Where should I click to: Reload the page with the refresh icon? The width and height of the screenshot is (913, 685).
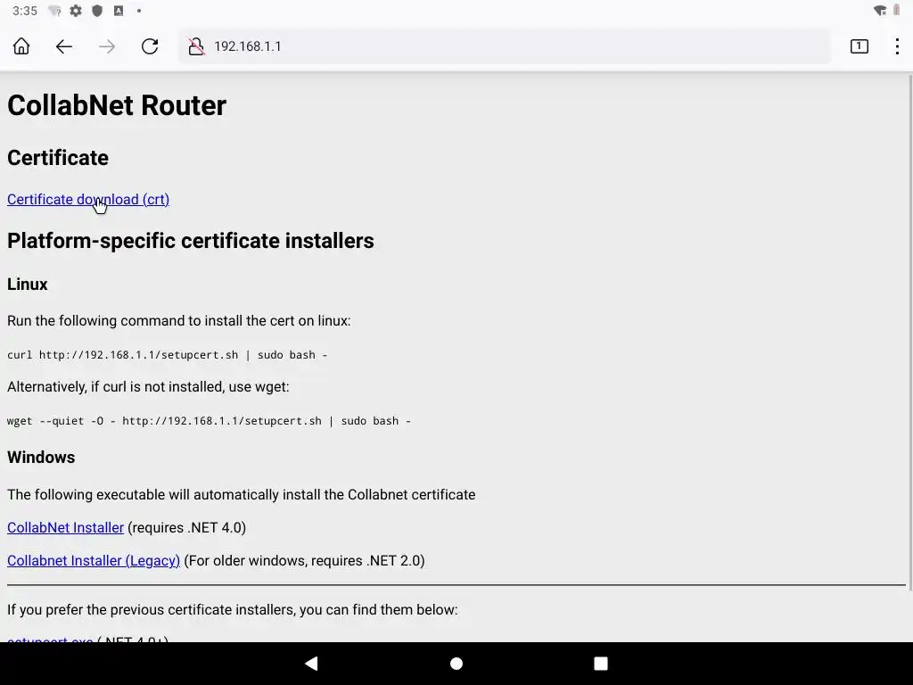coord(150,46)
